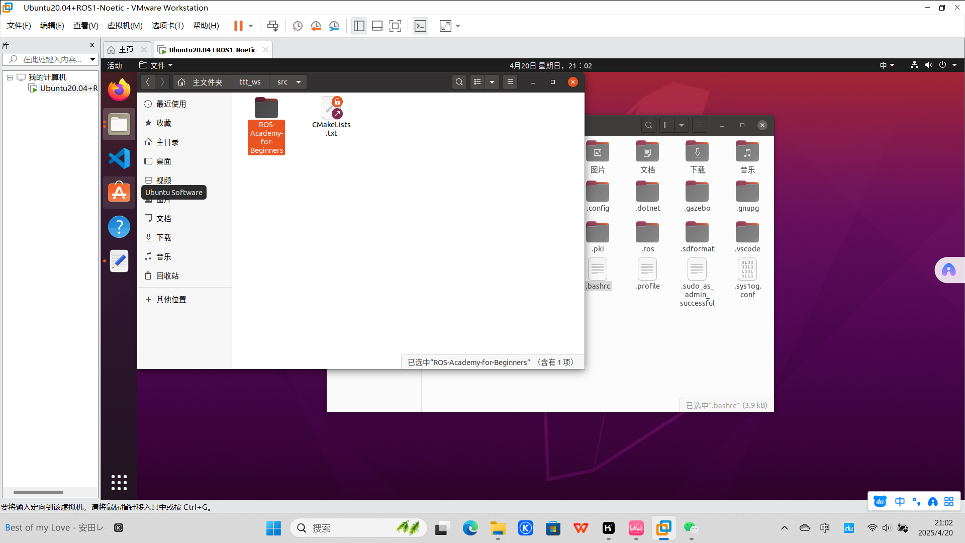Screen dimensions: 965x543
Task: Switch to the 主页 tab
Action: (126, 50)
